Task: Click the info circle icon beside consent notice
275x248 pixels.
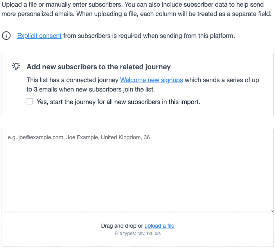Action: (6, 36)
